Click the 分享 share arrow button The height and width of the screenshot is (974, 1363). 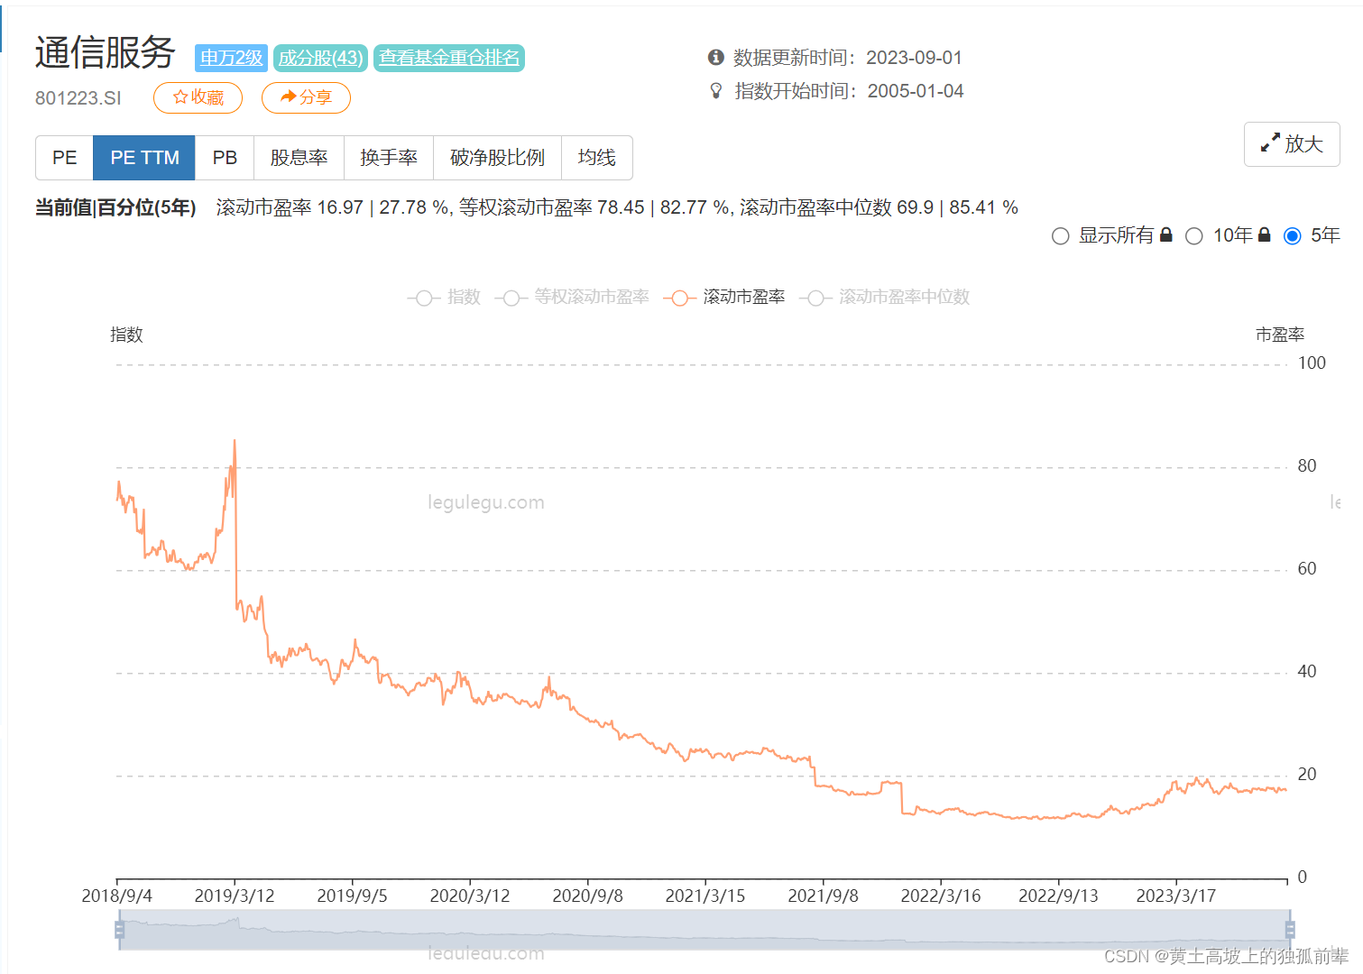(306, 97)
